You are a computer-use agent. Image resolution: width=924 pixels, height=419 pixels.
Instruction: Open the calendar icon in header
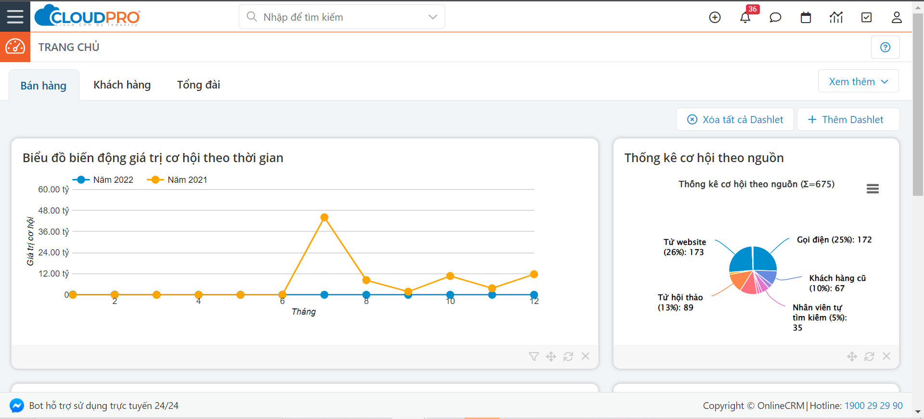pos(806,17)
